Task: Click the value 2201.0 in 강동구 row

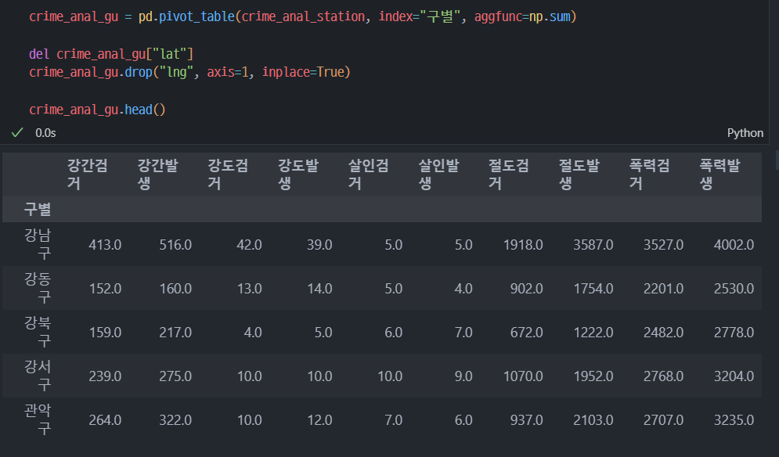Action: point(664,289)
